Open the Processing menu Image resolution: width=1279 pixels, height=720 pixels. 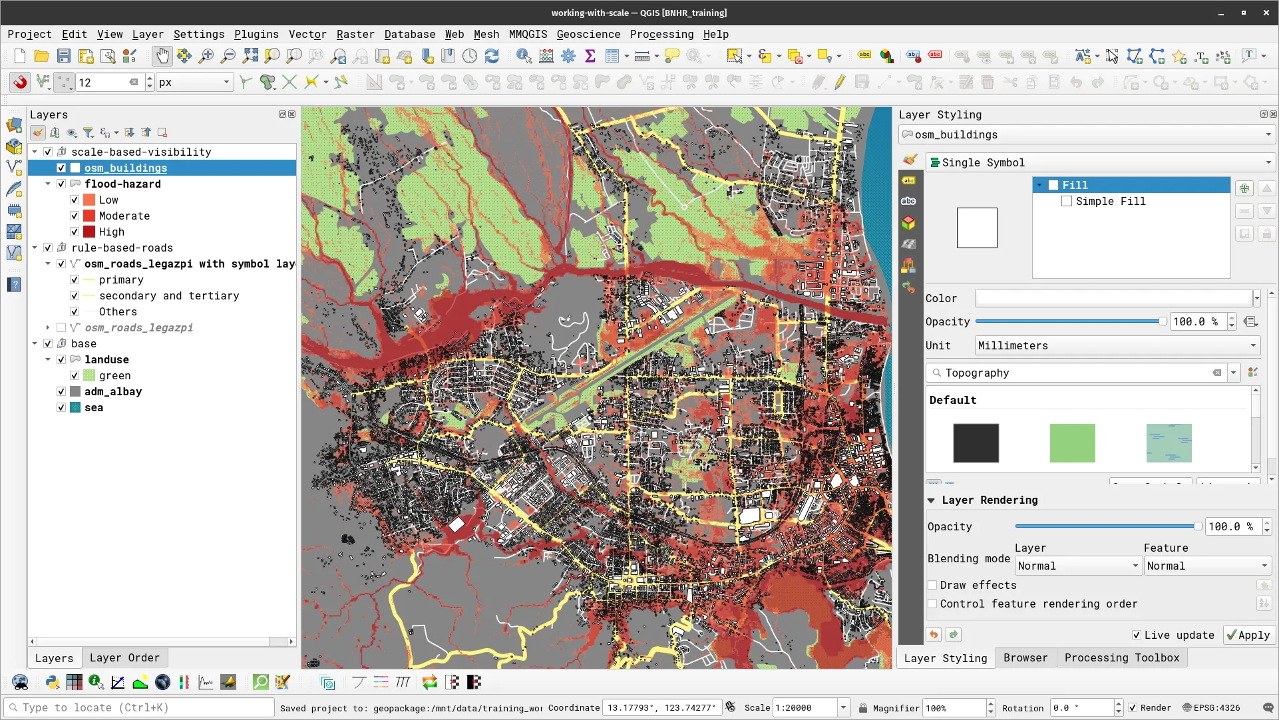(x=661, y=34)
